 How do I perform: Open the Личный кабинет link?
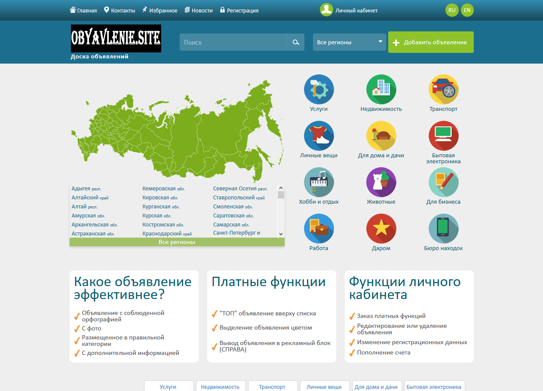click(x=349, y=10)
